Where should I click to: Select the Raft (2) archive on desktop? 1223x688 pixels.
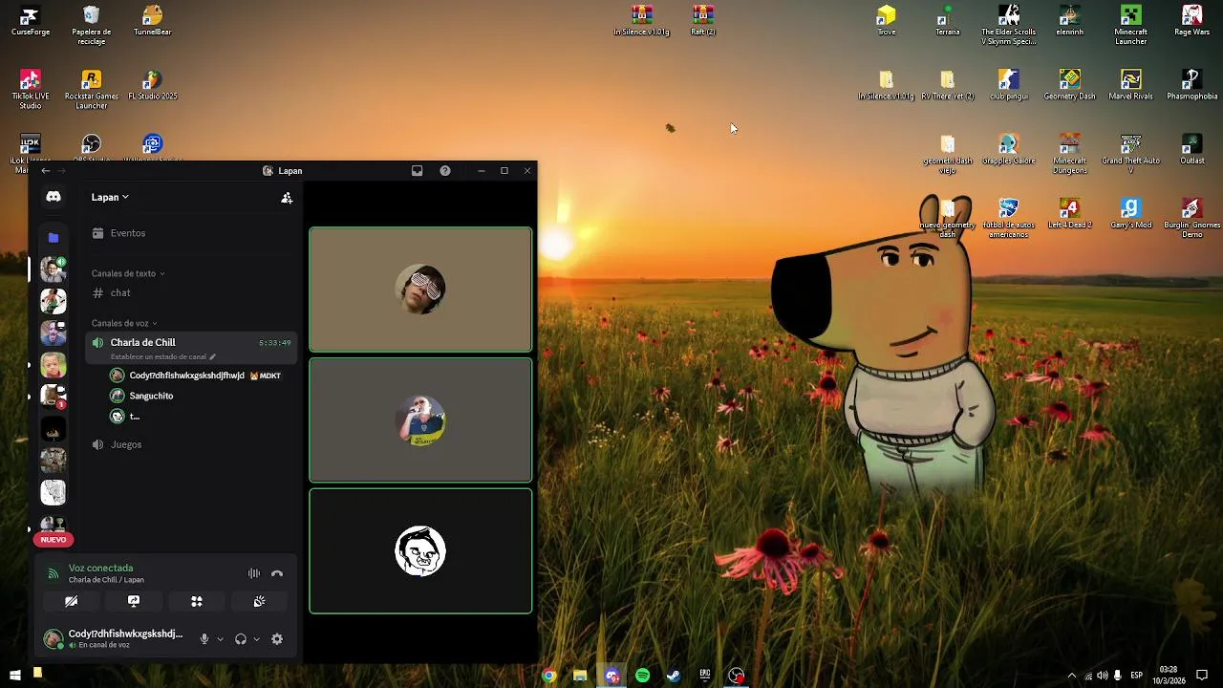coord(703,21)
